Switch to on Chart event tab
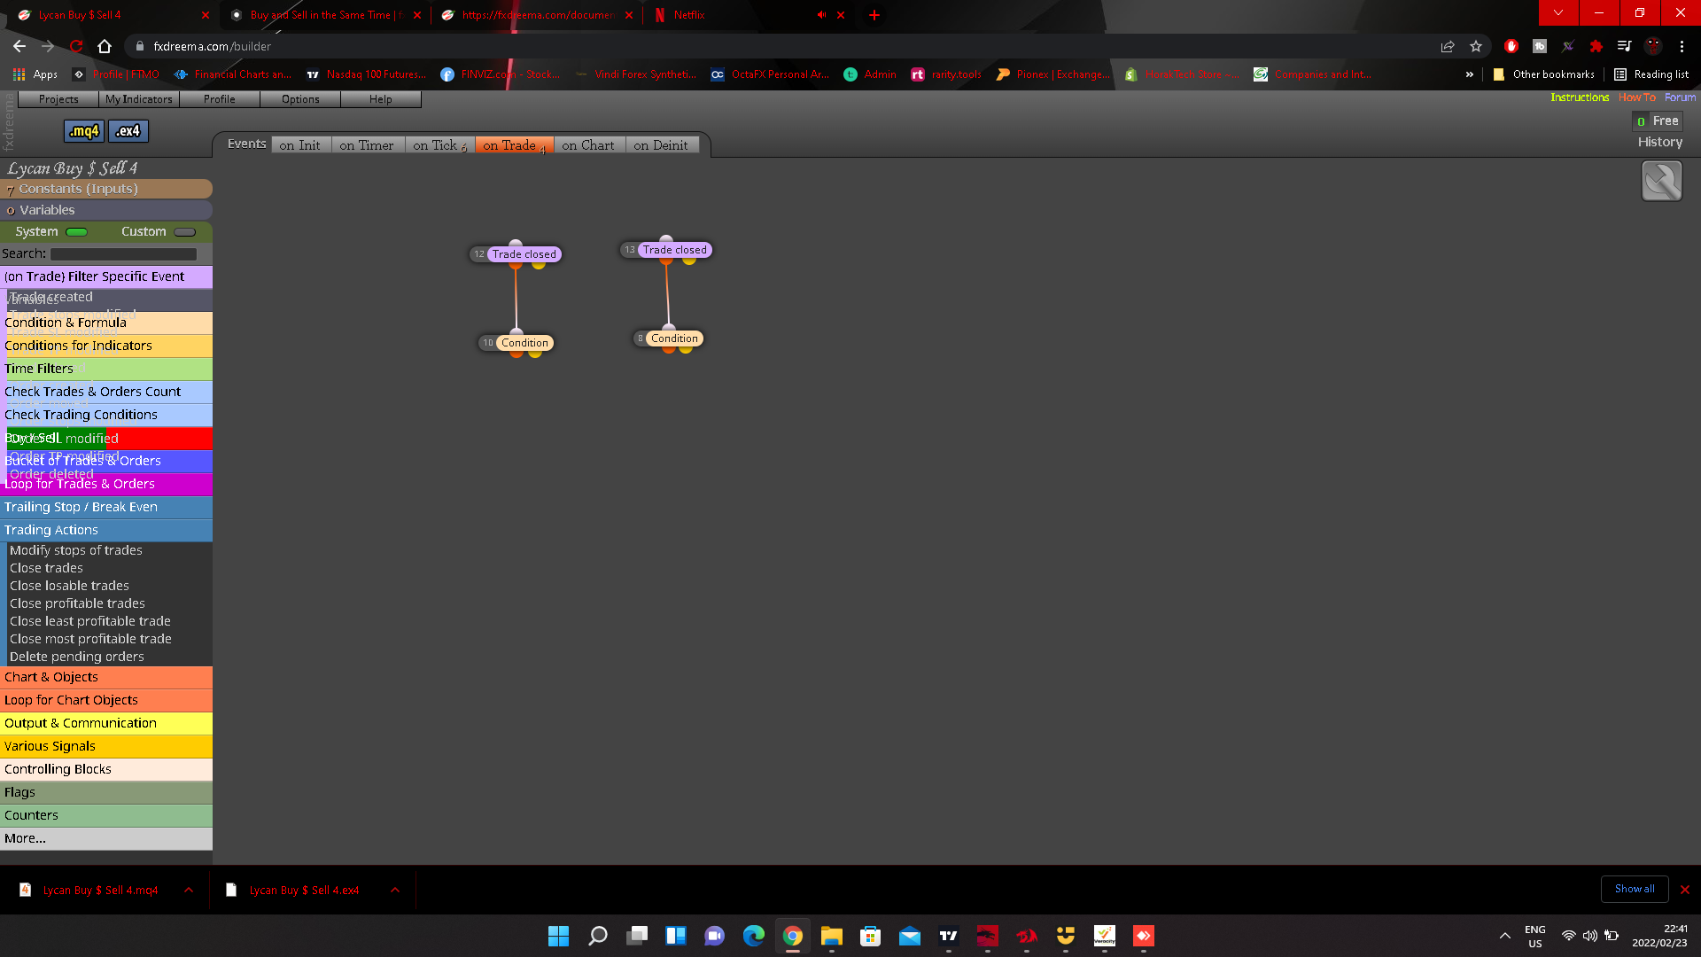Image resolution: width=1701 pixels, height=957 pixels. pyautogui.click(x=589, y=145)
